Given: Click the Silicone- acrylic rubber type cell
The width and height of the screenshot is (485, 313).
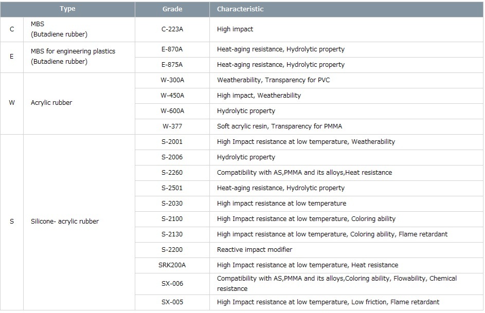Looking at the screenshot, I should pos(65,222).
